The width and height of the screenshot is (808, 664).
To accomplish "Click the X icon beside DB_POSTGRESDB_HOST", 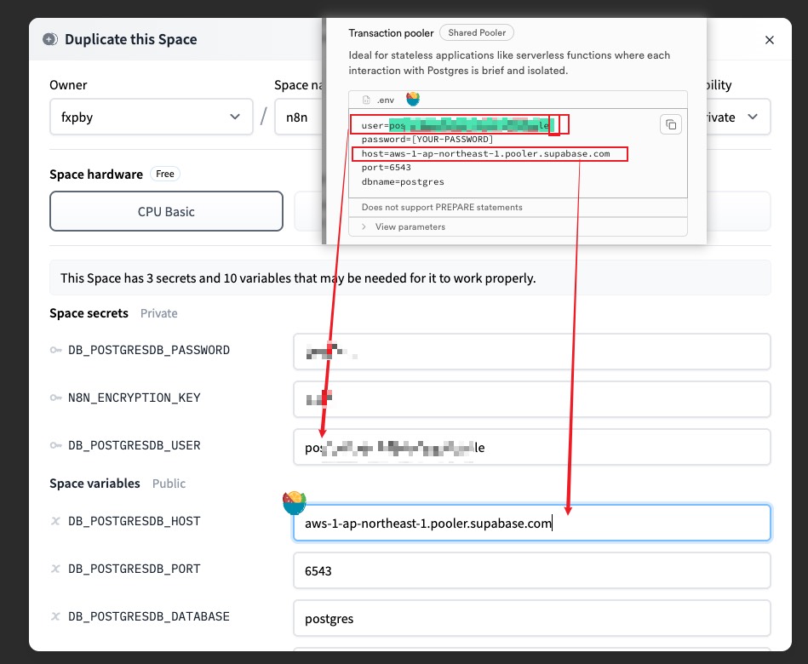I will pos(55,522).
